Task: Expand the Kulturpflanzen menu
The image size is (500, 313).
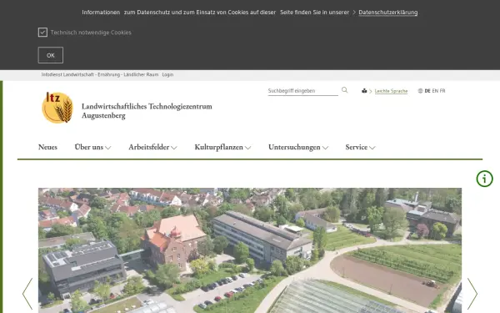Action: coord(222,147)
